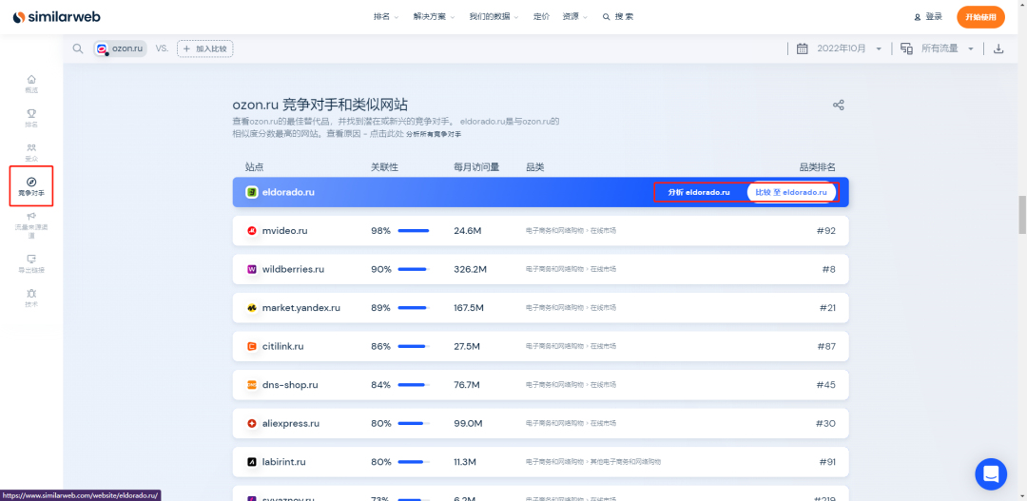Open the 概览 overview sidebar item

tap(31, 84)
